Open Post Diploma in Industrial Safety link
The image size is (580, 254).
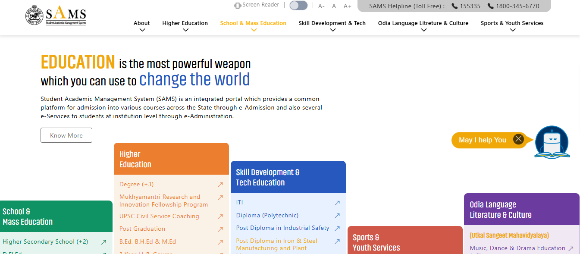coord(283,228)
